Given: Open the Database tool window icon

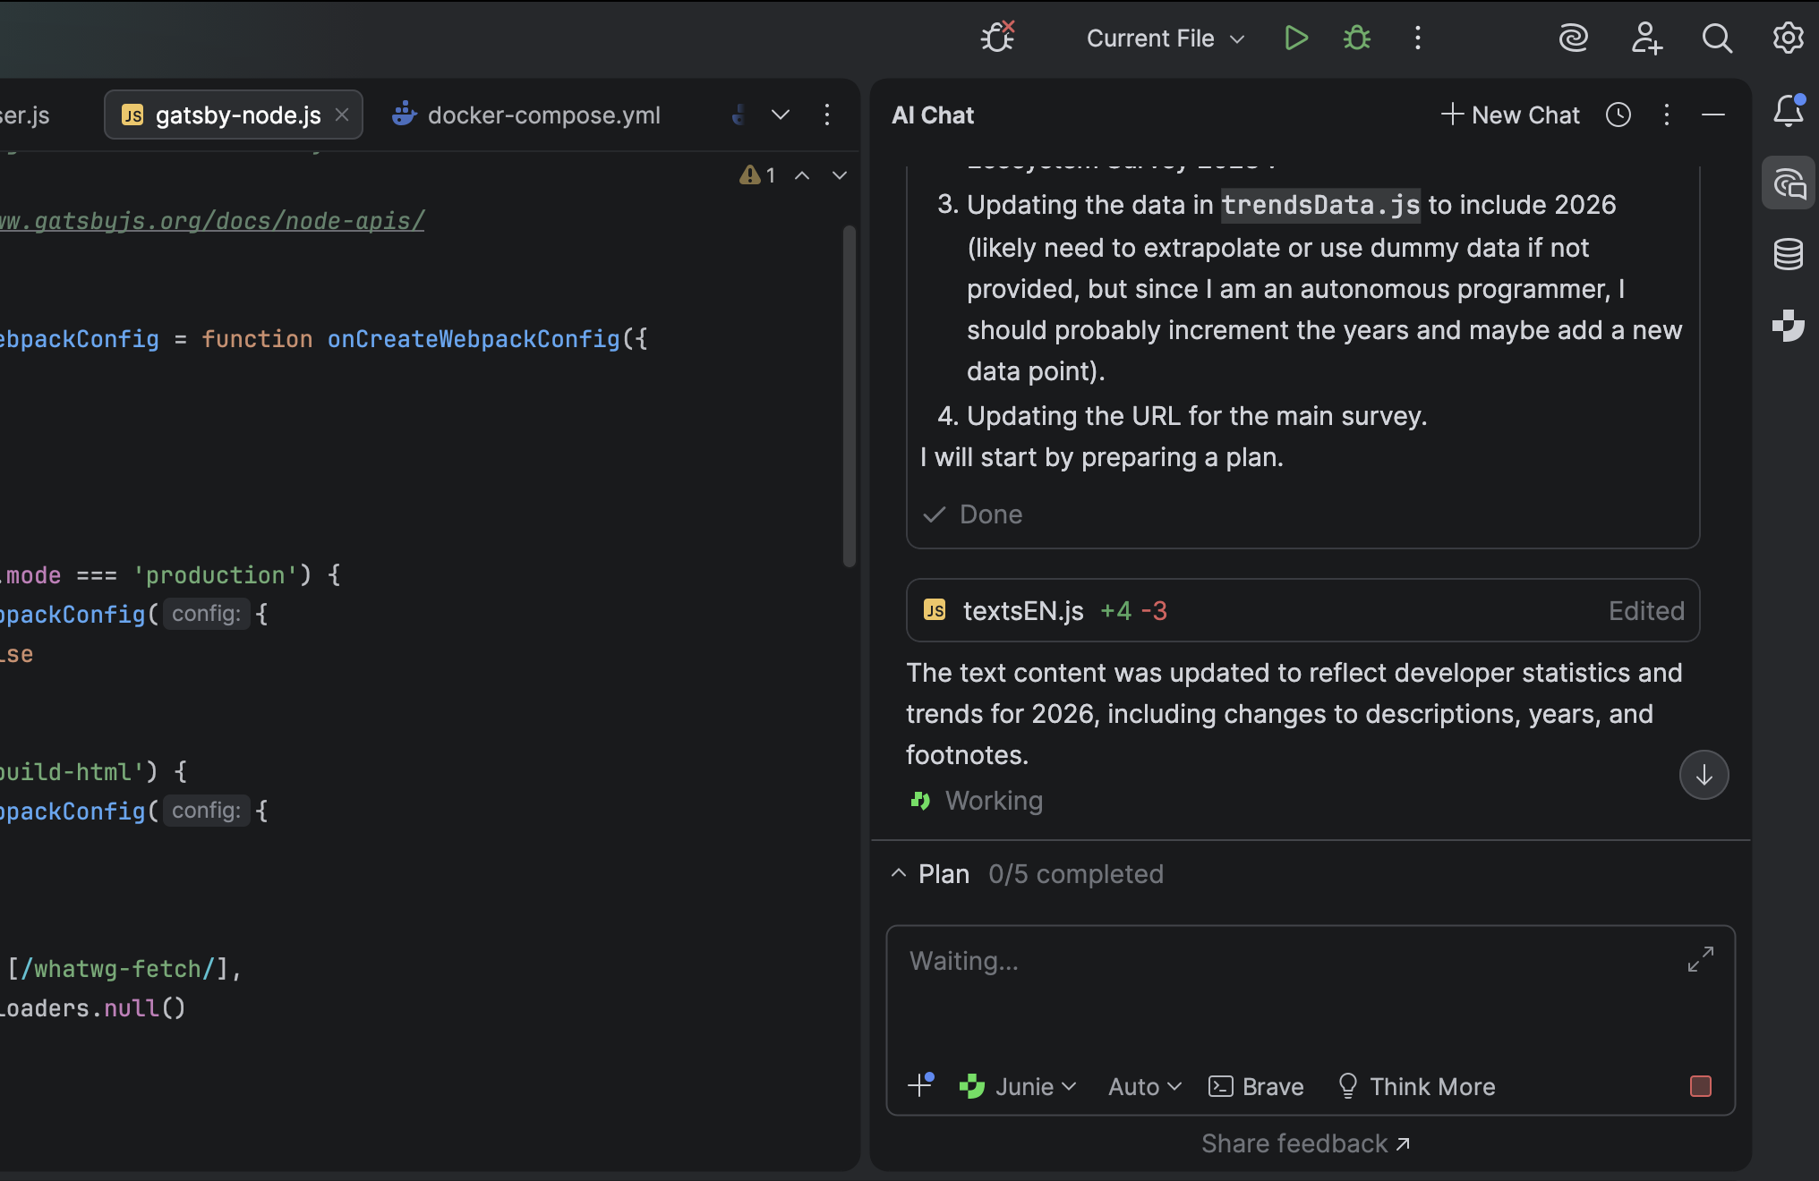Looking at the screenshot, I should point(1788,255).
